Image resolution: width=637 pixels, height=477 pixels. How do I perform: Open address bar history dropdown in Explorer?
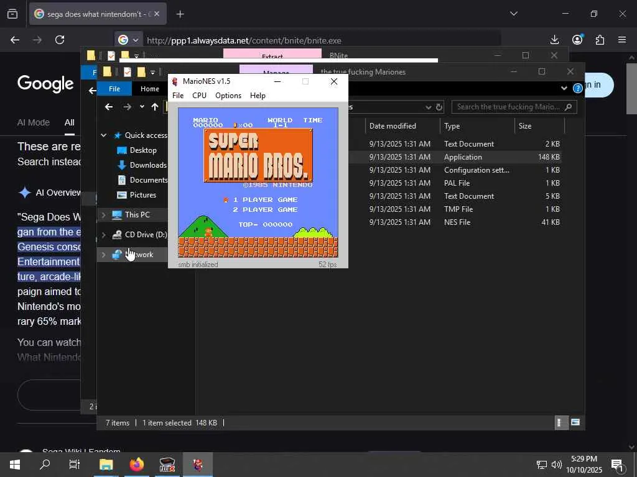point(428,107)
